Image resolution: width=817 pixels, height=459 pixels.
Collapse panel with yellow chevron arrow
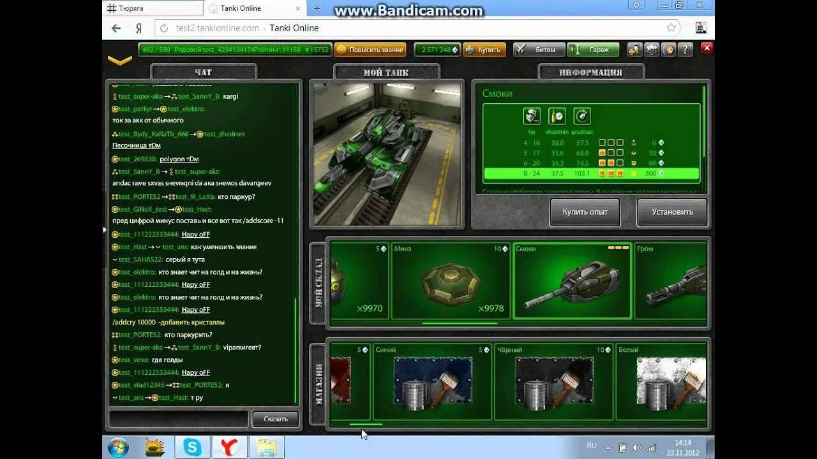(x=119, y=61)
